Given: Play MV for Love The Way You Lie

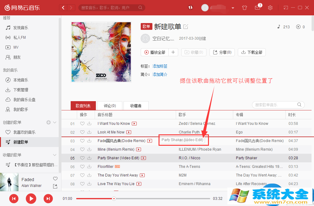Looking at the screenshot, I should pos(139,184).
